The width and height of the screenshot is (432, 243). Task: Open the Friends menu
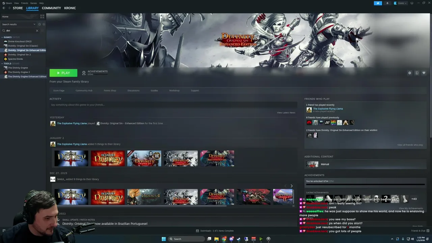[x=24, y=3]
